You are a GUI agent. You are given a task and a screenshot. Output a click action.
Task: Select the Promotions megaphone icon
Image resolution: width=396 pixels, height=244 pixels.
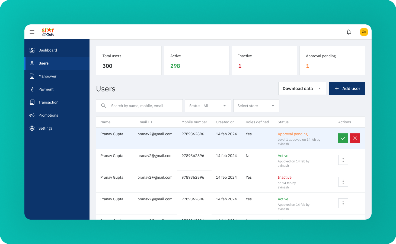pos(32,115)
